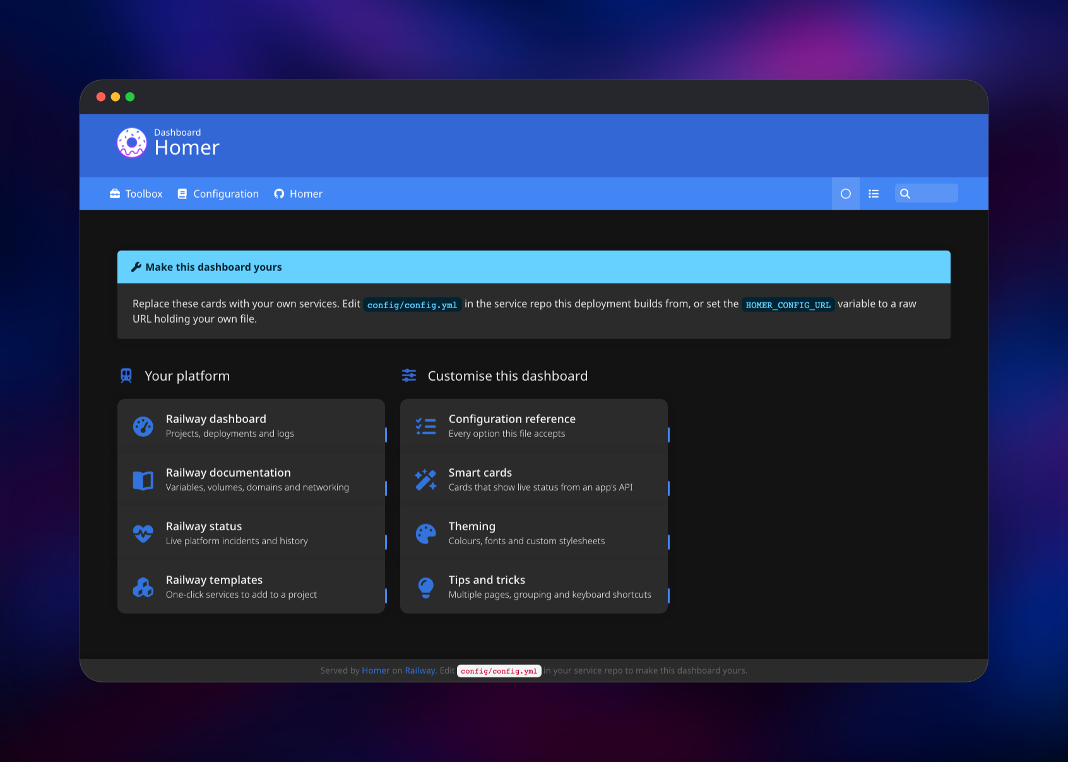Viewport: 1068px width, 762px height.
Task: Open the Railway dashboard card title
Action: (x=216, y=419)
